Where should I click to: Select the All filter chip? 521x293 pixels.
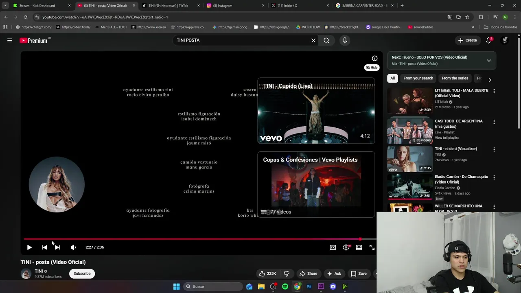[x=392, y=78]
